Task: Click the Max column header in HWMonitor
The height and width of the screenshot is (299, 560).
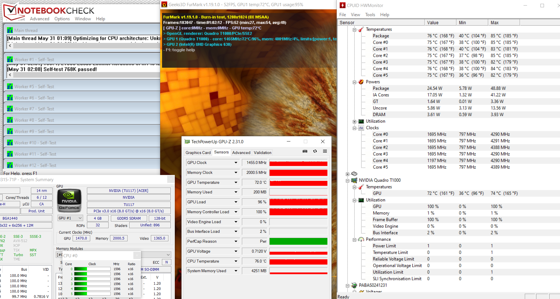Action: (504, 22)
